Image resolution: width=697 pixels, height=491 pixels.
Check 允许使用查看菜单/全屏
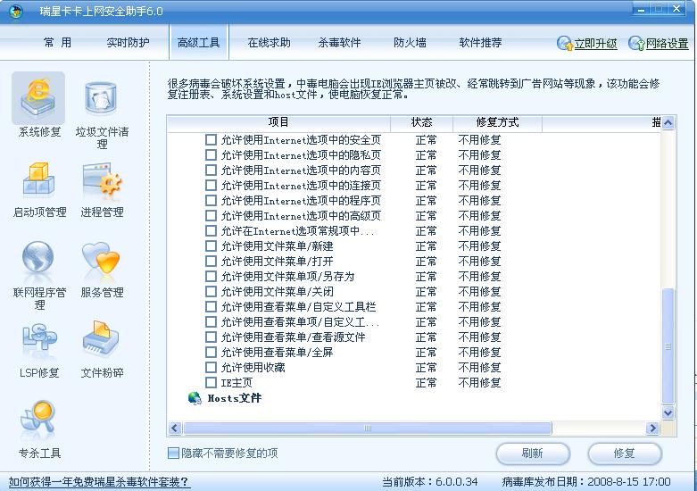pos(211,353)
